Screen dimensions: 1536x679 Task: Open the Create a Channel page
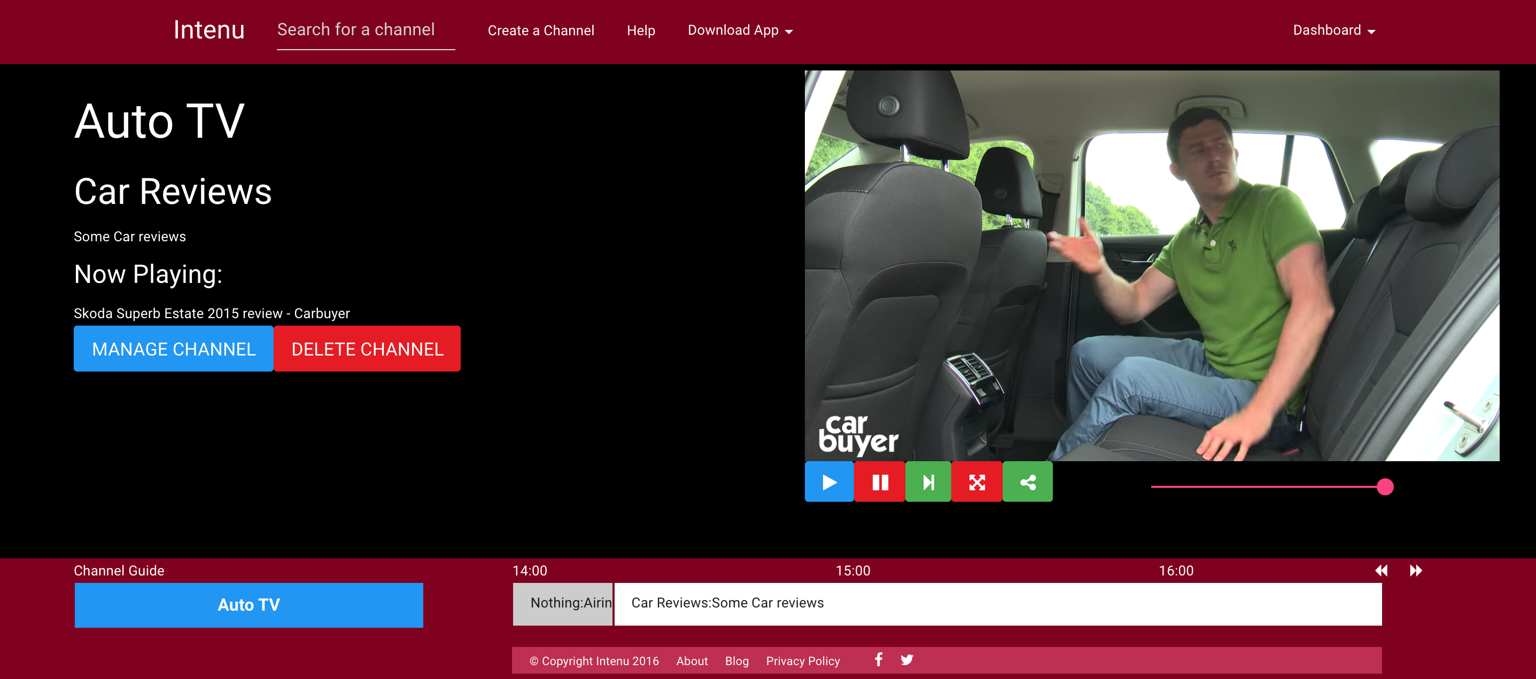(x=540, y=30)
